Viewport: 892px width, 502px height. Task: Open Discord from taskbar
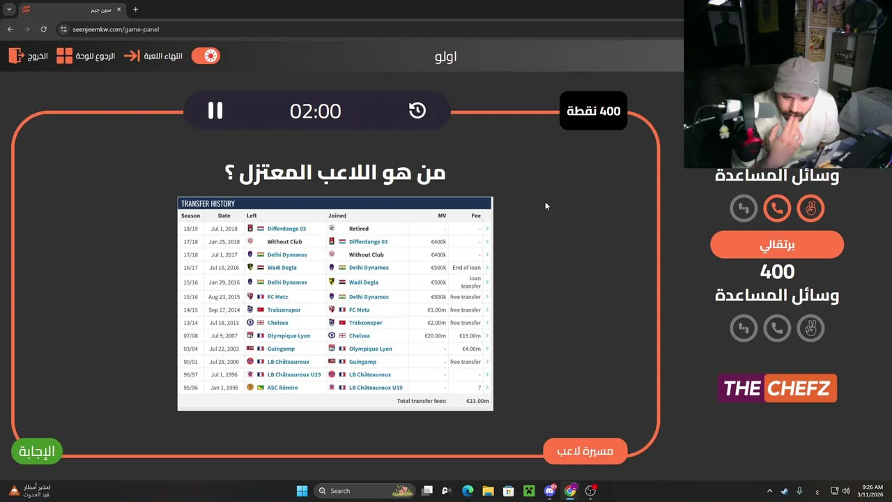pyautogui.click(x=550, y=491)
